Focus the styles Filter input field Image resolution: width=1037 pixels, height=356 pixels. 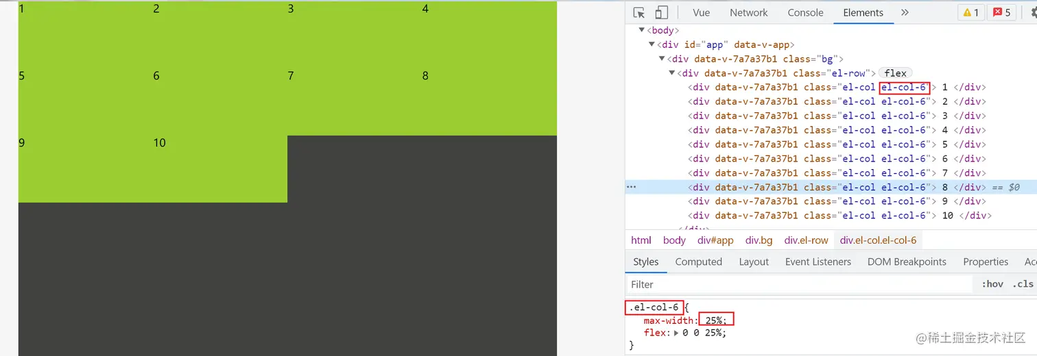click(x=799, y=284)
